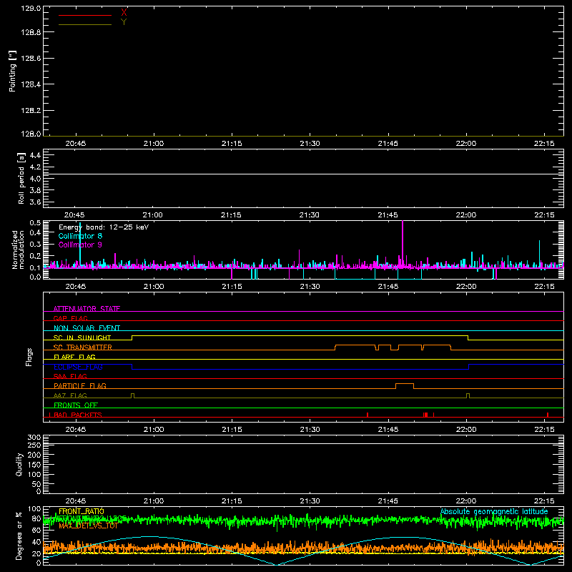Click the Degrees or % axis title

(19, 536)
